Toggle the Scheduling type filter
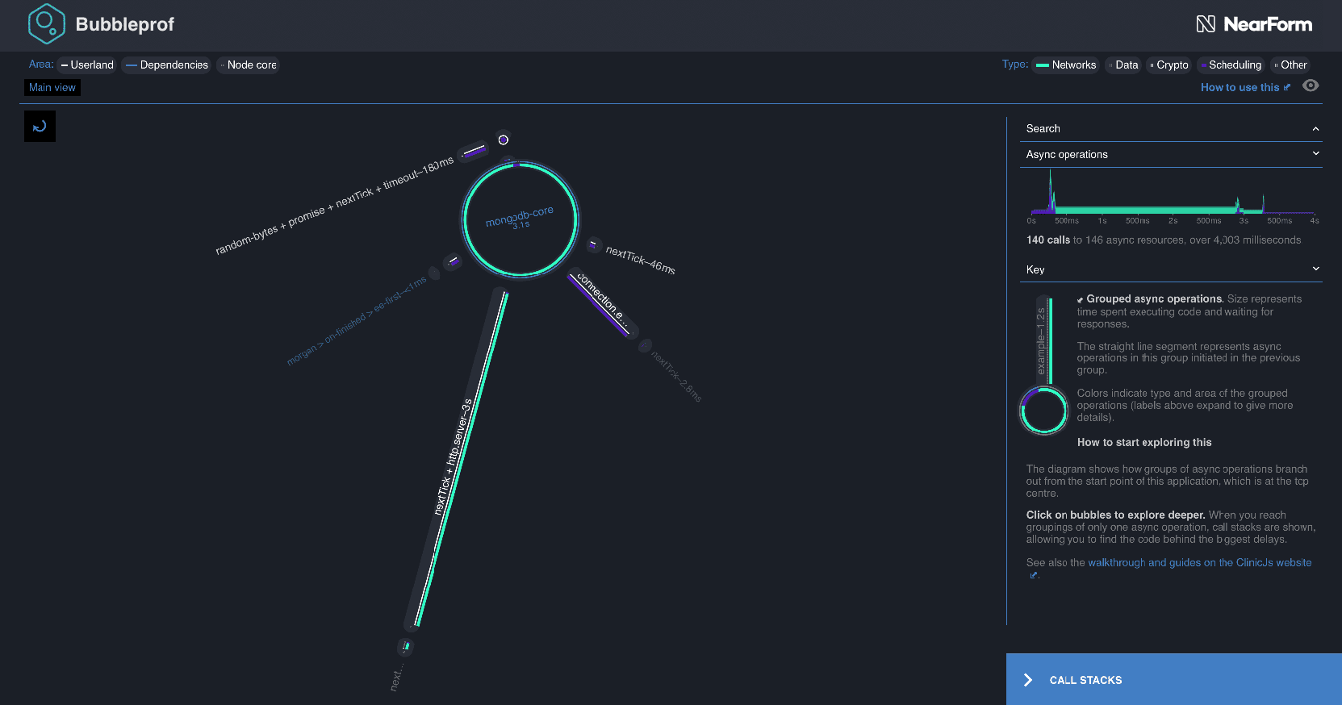The height and width of the screenshot is (705, 1342). (x=1231, y=65)
